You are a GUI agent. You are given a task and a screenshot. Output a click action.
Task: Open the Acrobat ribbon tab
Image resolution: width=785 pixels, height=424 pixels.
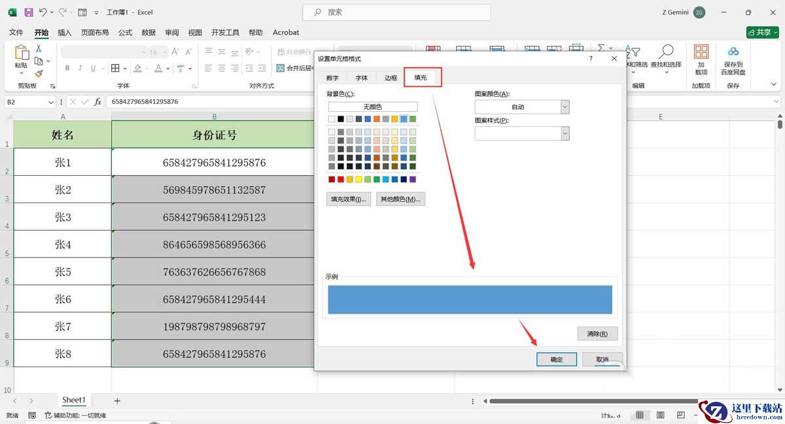286,32
